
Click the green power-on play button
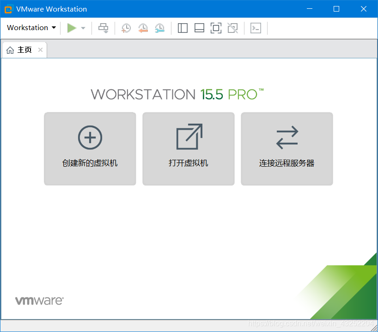tap(72, 28)
